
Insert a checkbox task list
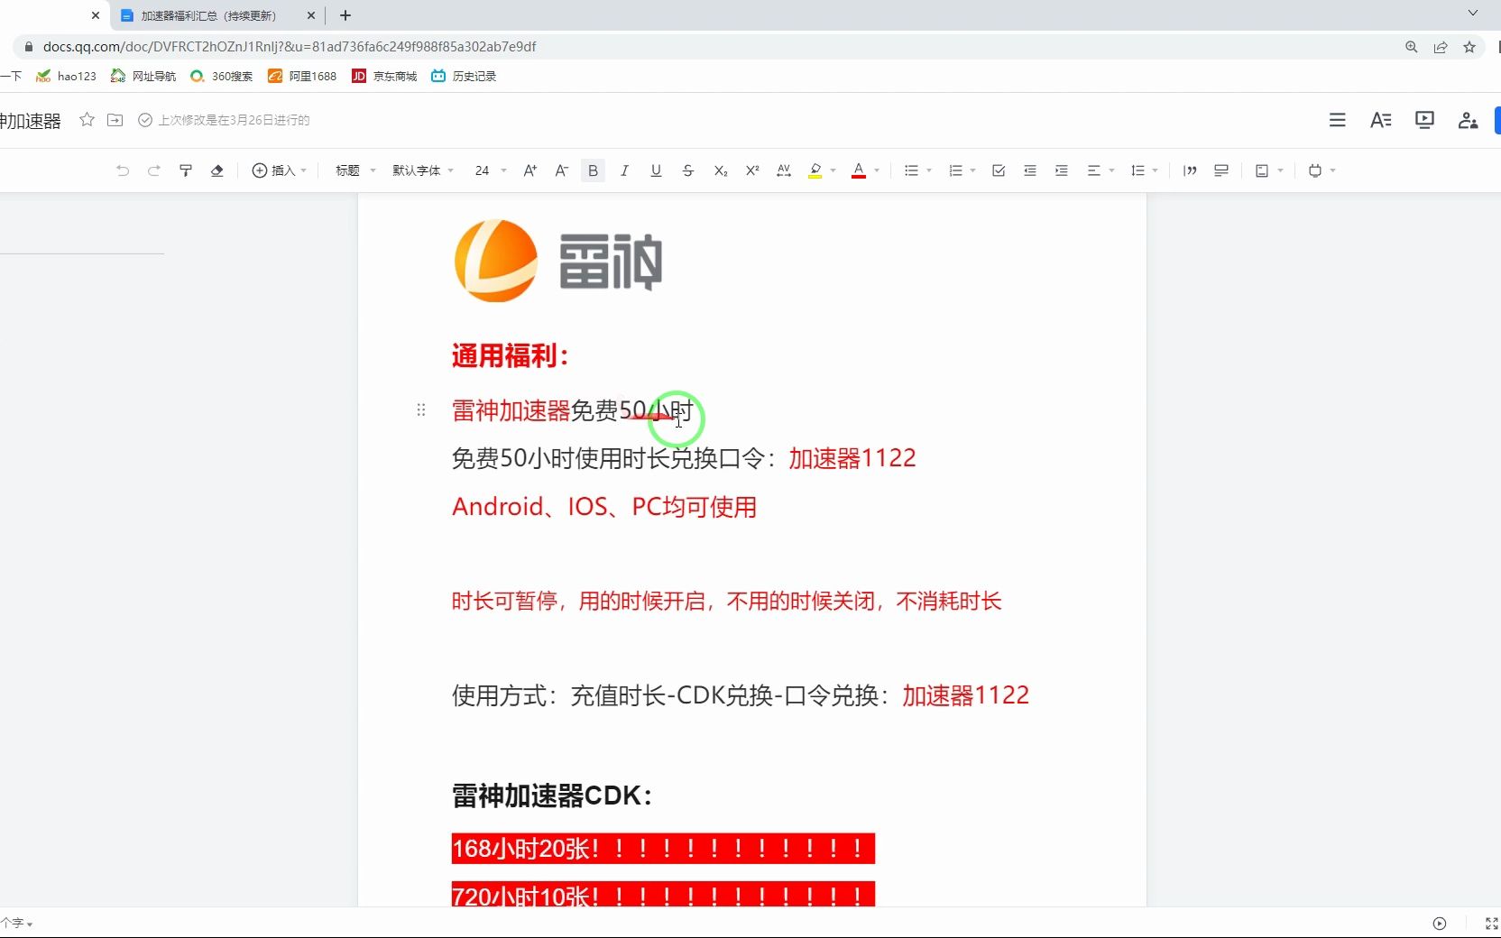[999, 170]
